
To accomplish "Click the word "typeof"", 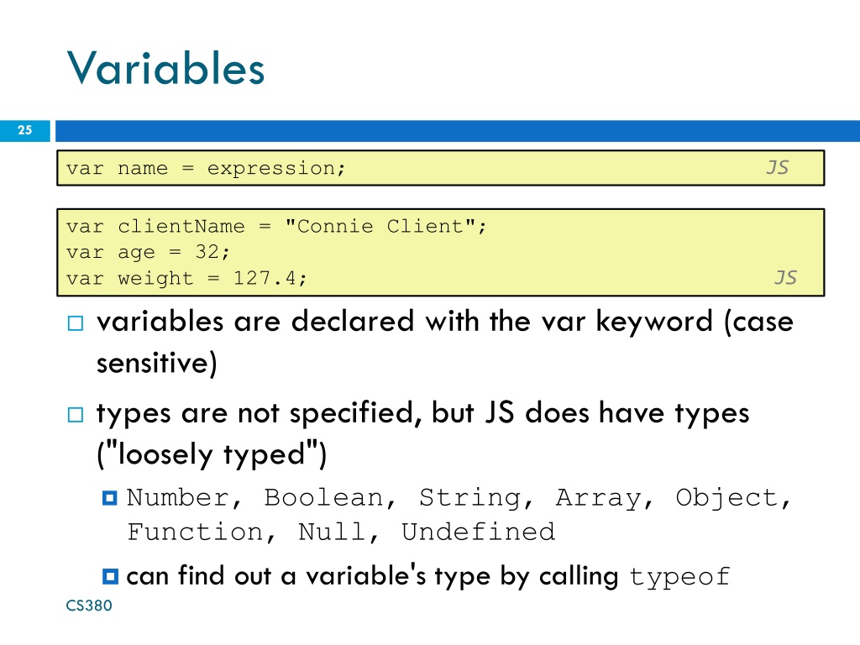I will click(679, 578).
